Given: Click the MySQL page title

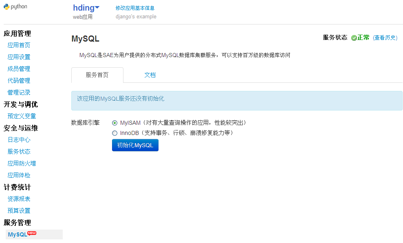Looking at the screenshot, I should click(85, 39).
